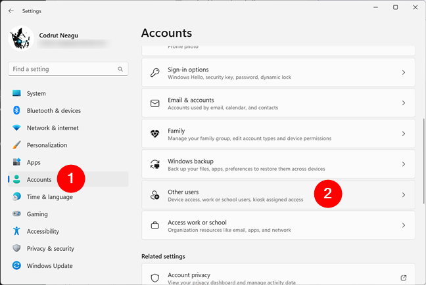Open Personalization settings
Viewport: 426px width, 285px height.
(x=68, y=145)
